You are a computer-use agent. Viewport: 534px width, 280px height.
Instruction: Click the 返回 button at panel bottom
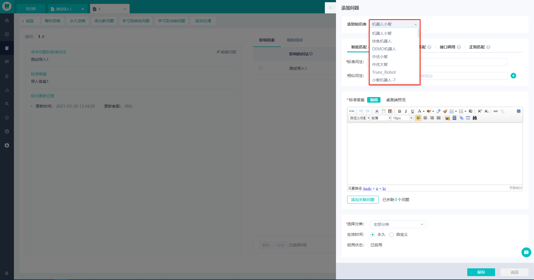pos(515,272)
